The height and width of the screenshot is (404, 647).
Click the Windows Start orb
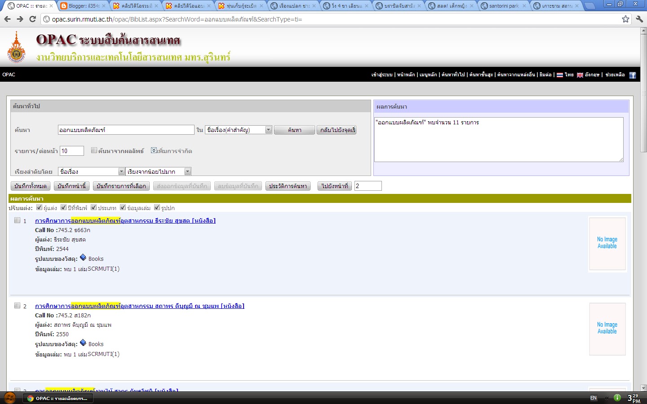coord(10,398)
